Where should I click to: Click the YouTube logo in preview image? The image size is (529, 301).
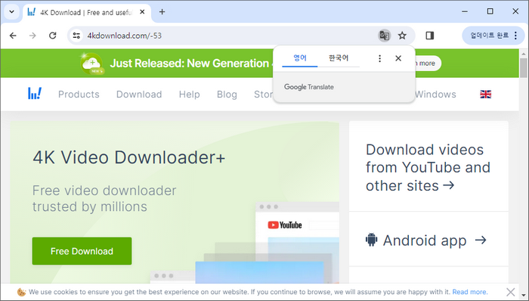click(285, 225)
